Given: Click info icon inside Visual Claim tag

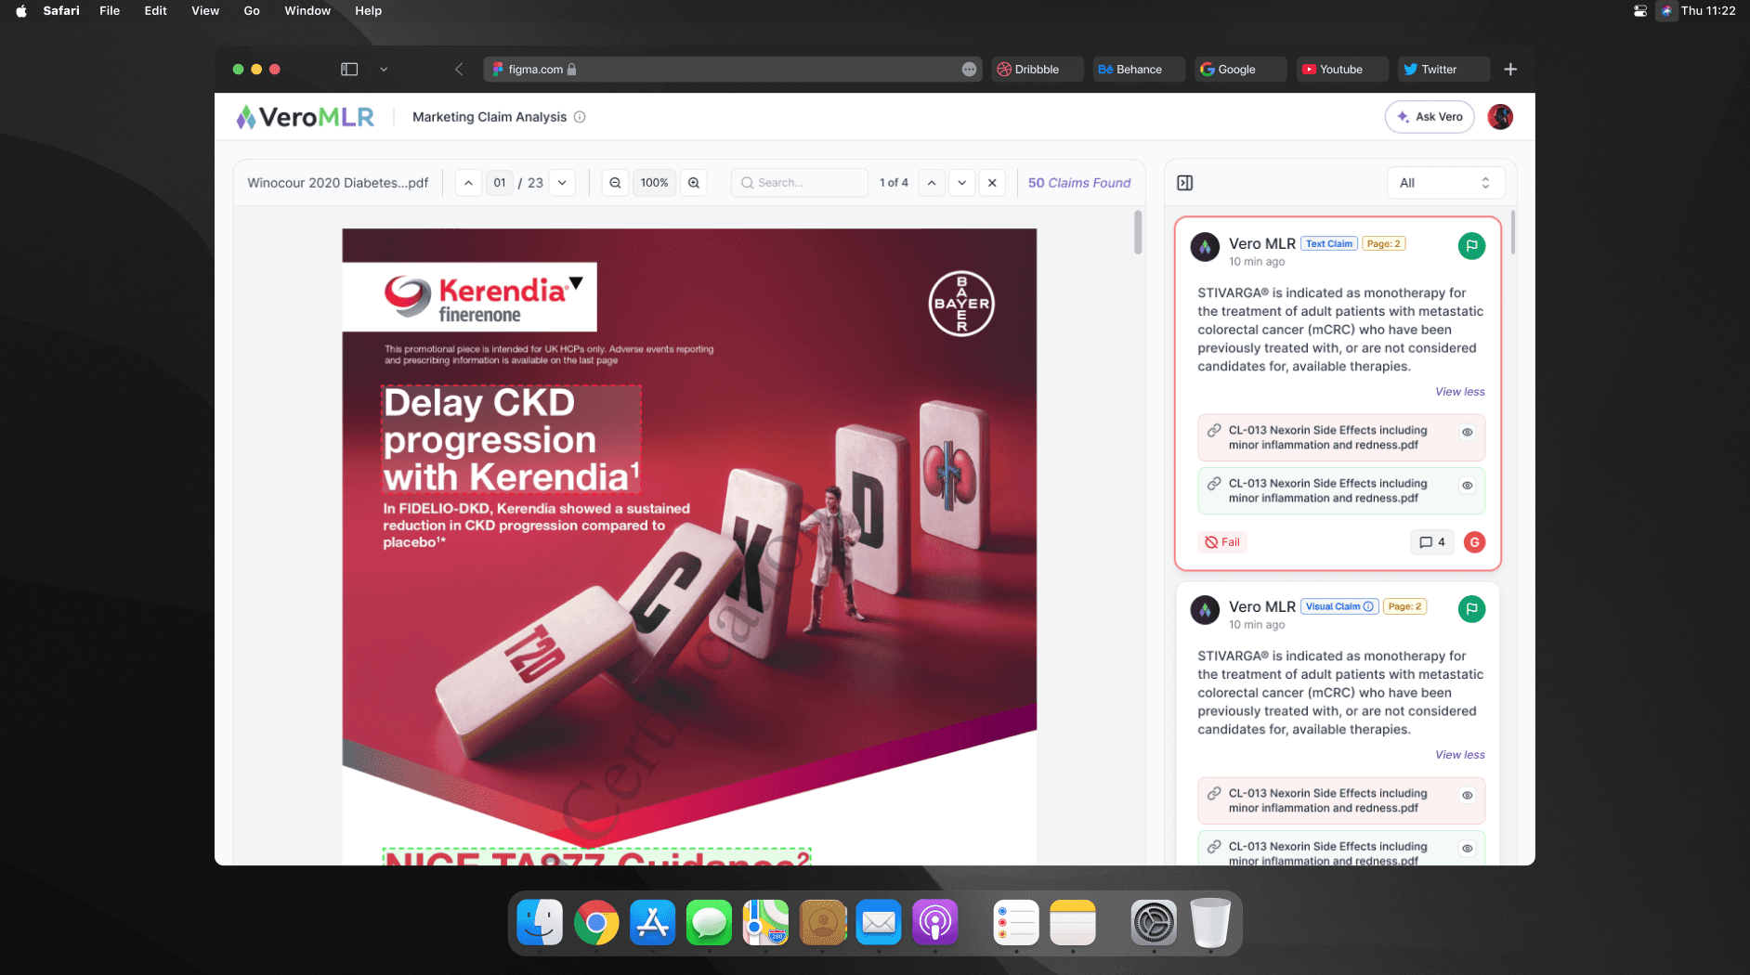Looking at the screenshot, I should pyautogui.click(x=1368, y=606).
